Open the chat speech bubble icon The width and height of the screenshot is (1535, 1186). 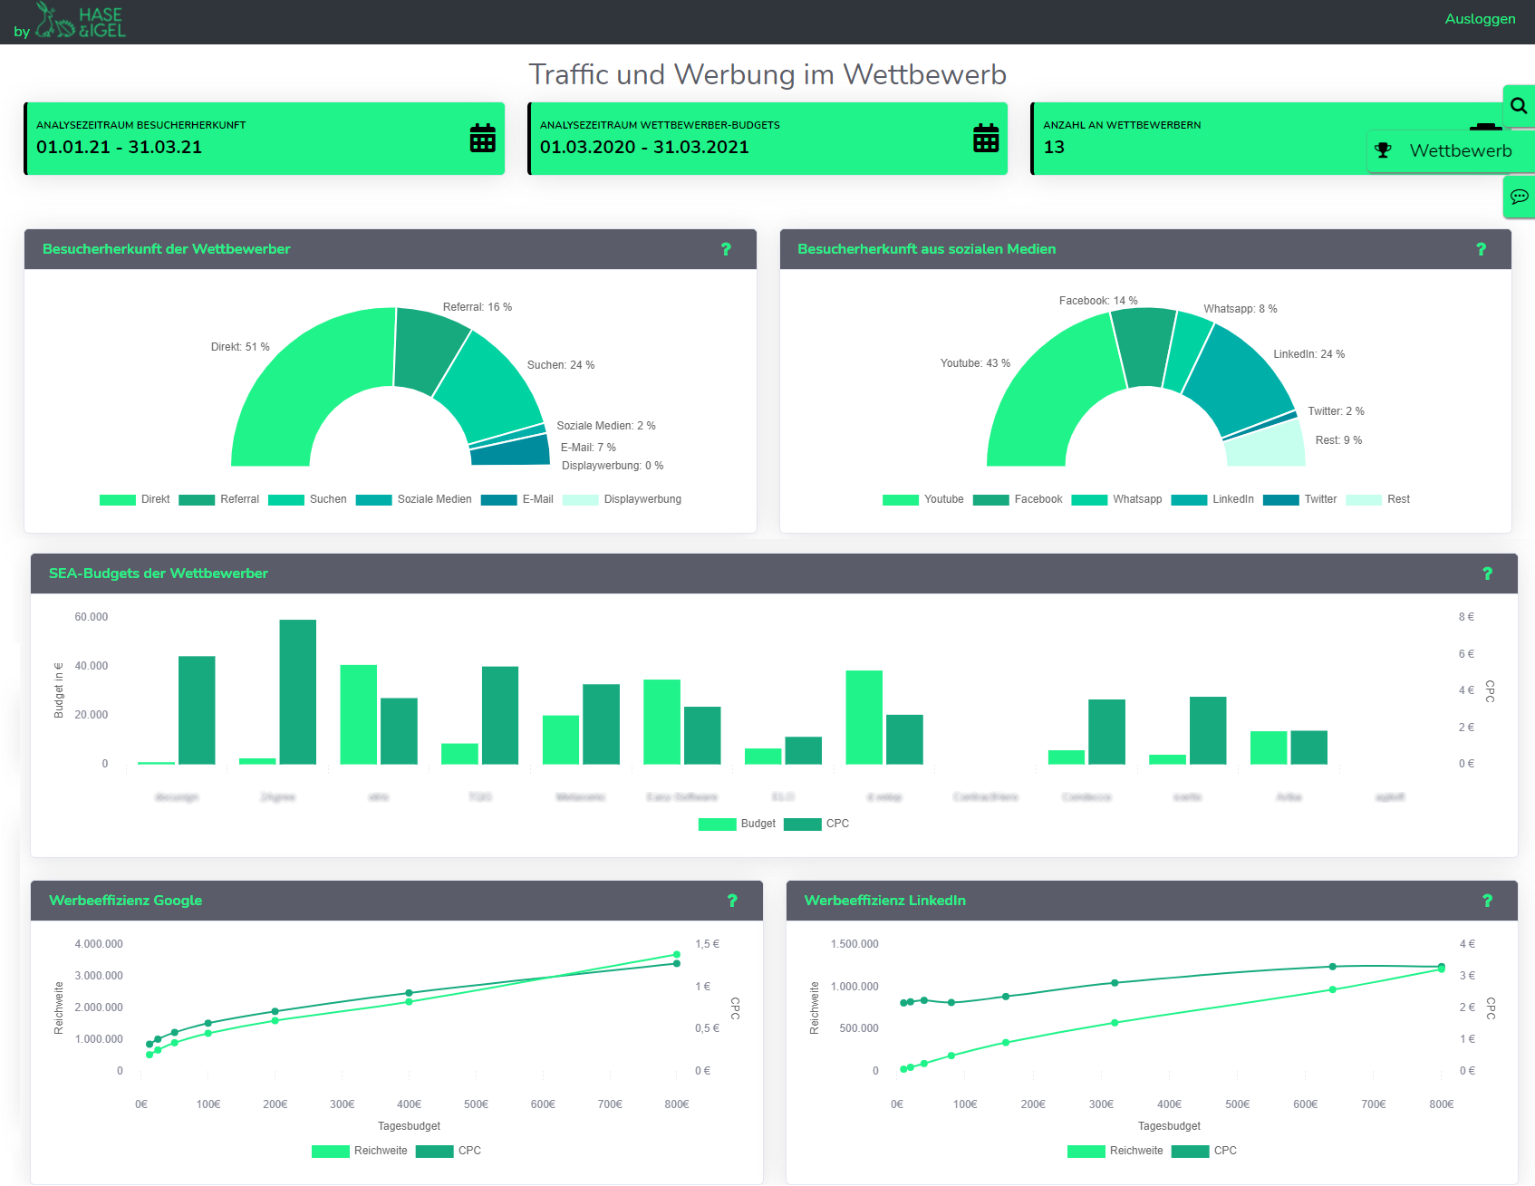pyautogui.click(x=1520, y=197)
